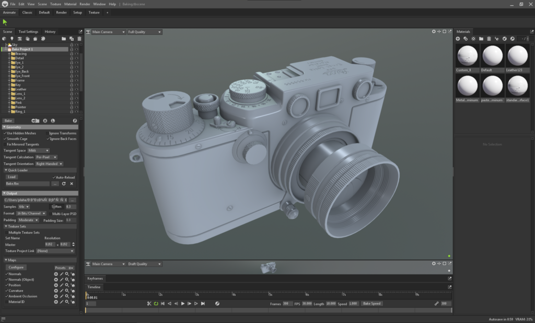Enable the Material ID map checkbox
The height and width of the screenshot is (323, 535).
coord(6,302)
